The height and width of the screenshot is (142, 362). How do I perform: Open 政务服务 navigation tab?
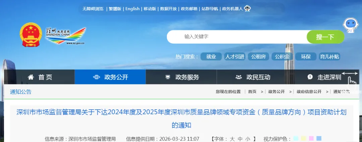click(x=181, y=77)
